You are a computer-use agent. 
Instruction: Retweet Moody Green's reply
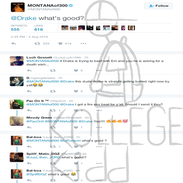(53, 127)
